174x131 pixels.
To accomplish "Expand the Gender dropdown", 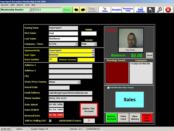I will 95,44.
